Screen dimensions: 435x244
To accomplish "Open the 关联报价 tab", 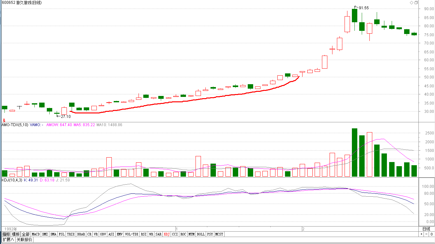I will pos(24,240).
